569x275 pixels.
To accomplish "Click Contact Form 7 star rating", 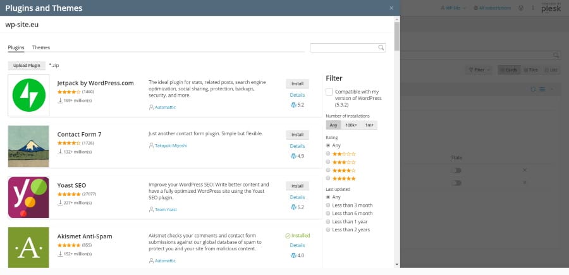I will pyautogui.click(x=69, y=143).
